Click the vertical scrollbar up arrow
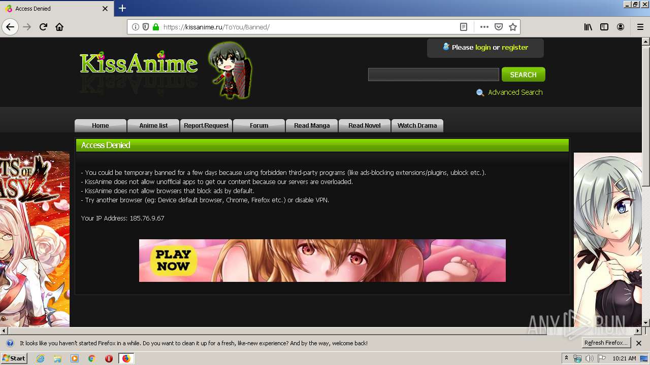 click(646, 41)
